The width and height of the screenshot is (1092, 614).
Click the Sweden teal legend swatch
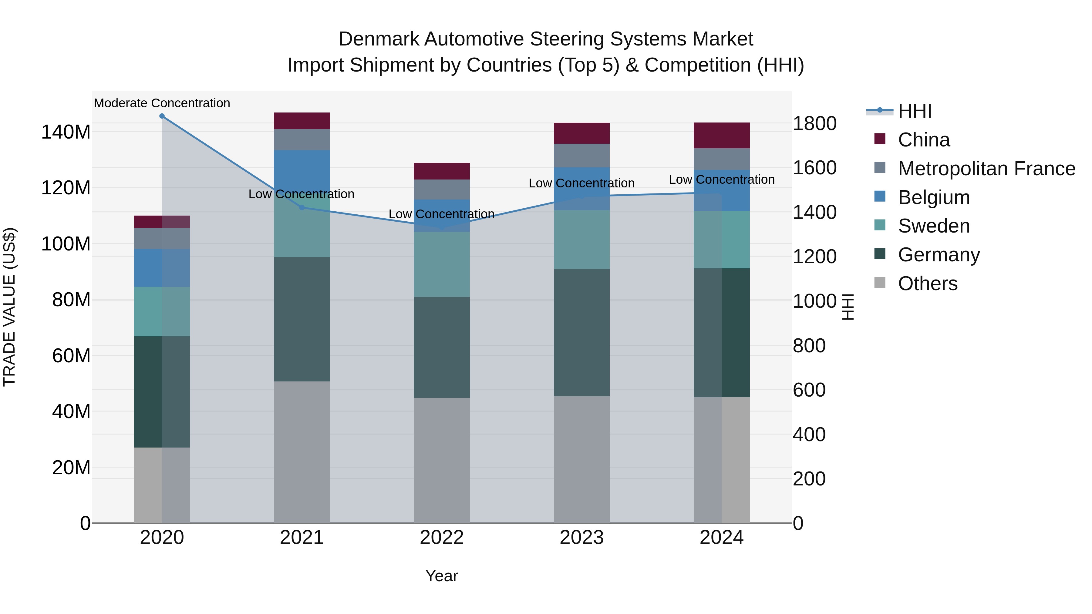(x=880, y=225)
